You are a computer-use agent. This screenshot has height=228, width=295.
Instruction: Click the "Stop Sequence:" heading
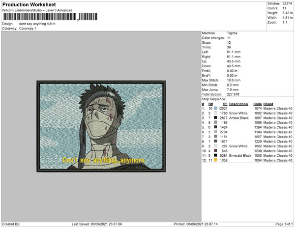point(214,99)
